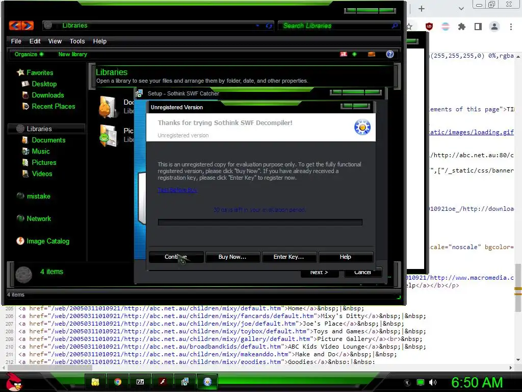
Task: Open Chrome extensions puzzle icon
Action: [462, 27]
